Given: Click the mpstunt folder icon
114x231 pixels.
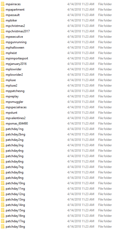Looking at the screenshot, I should [3, 113].
